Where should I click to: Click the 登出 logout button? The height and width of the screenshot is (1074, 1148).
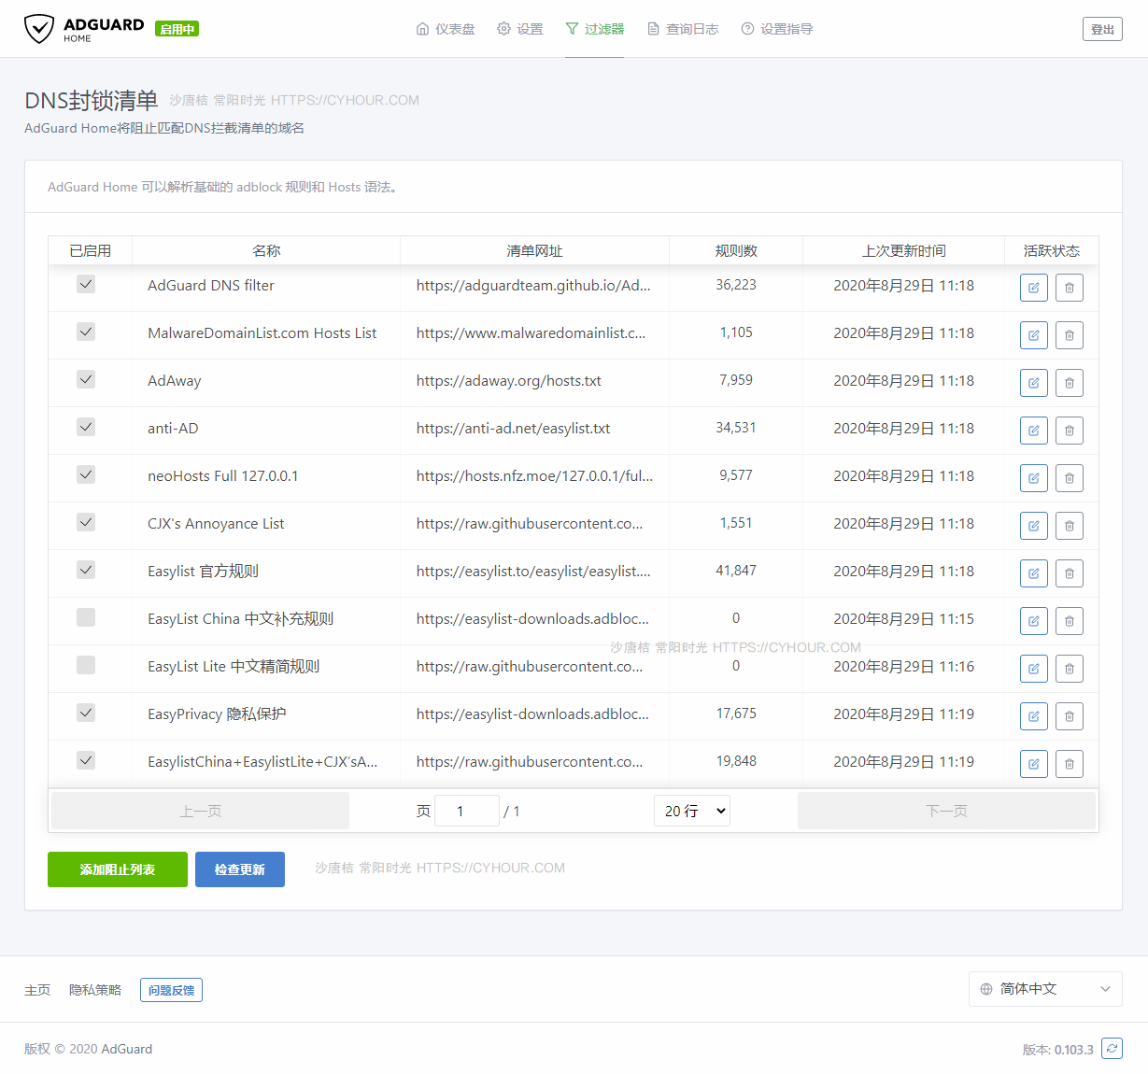coord(1102,29)
